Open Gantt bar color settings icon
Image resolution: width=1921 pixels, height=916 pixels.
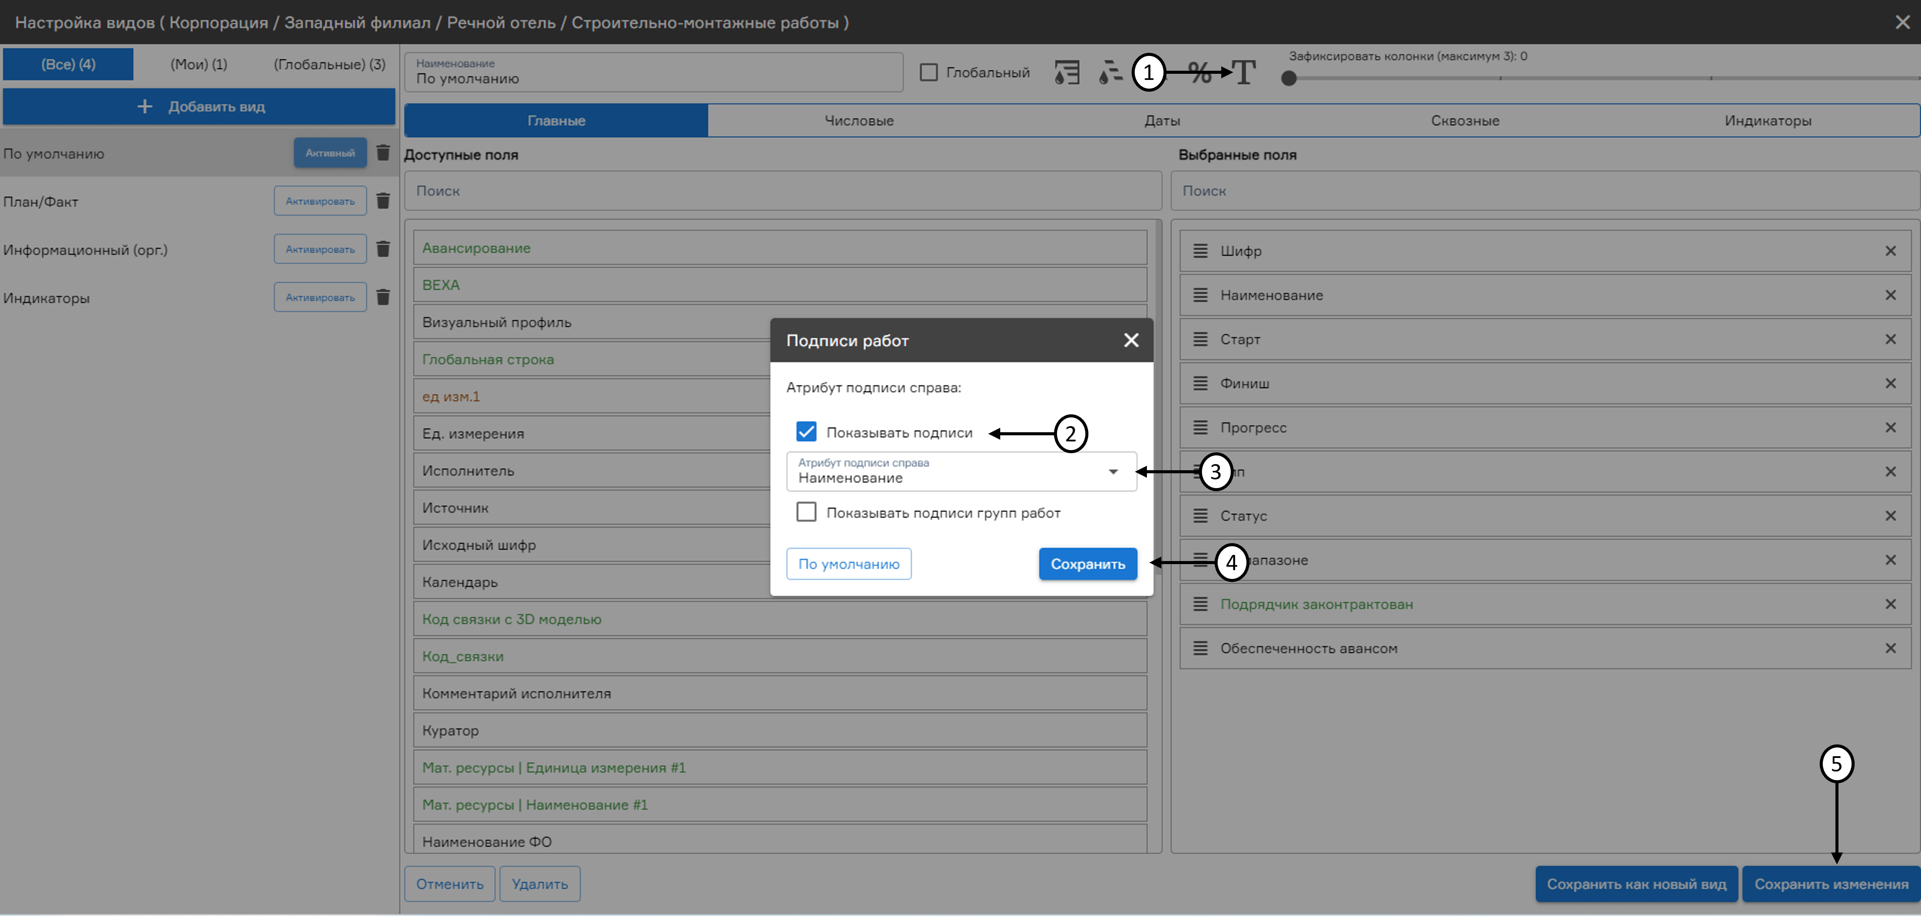click(x=1110, y=72)
